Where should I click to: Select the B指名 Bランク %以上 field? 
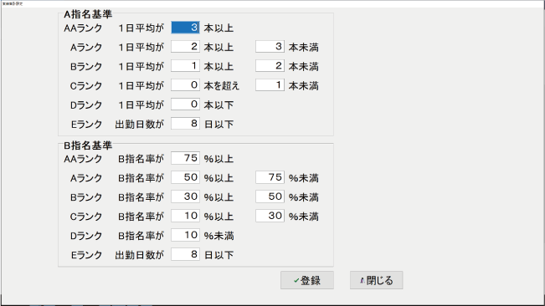185,196
